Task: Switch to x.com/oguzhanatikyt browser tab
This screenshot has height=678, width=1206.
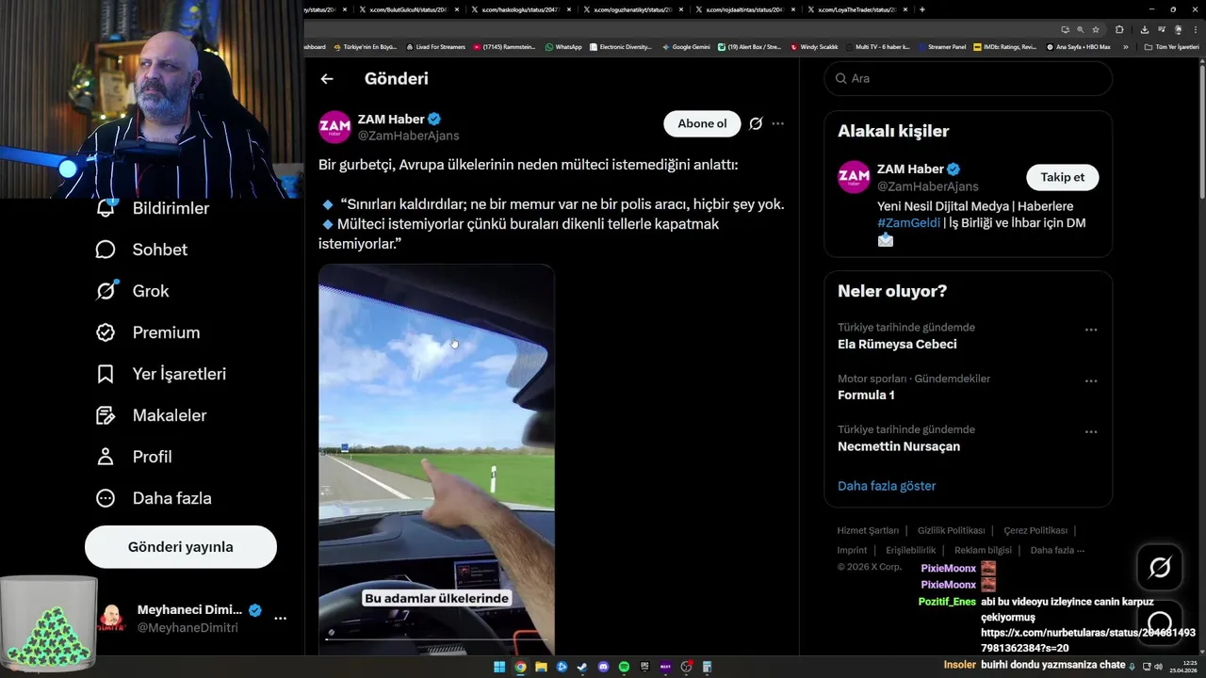Action: [x=632, y=9]
